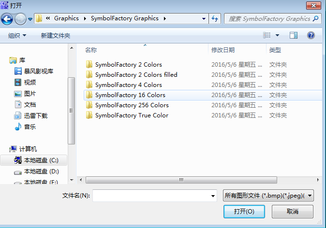Open 音乐 library in sidebar

(x=30, y=127)
